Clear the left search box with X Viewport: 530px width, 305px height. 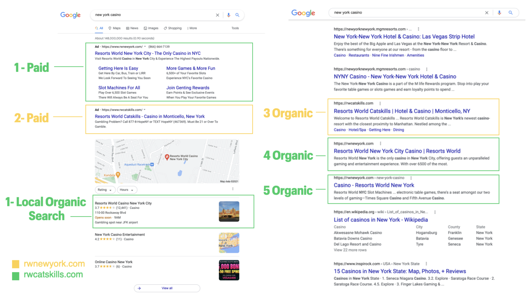point(218,15)
